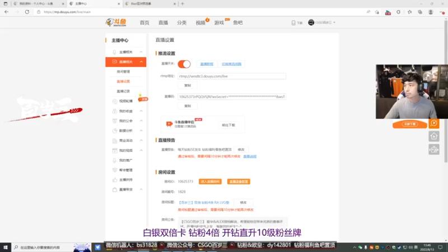Click the gray home floating icon
This screenshot has height=252, width=448.
tap(433, 136)
